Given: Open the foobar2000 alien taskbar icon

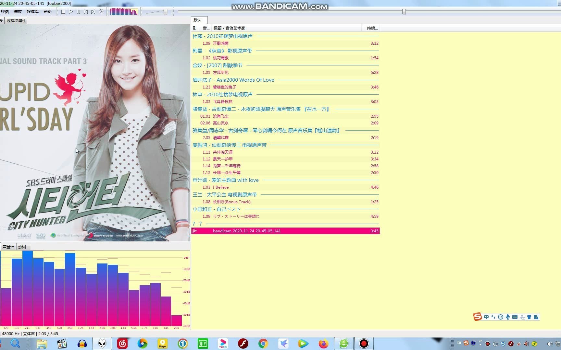Looking at the screenshot, I should tap(102, 344).
